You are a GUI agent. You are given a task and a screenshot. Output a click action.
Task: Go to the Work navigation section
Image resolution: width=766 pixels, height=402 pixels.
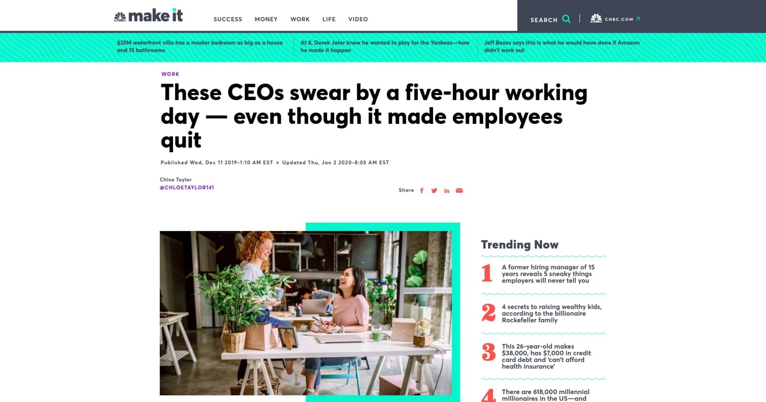300,19
